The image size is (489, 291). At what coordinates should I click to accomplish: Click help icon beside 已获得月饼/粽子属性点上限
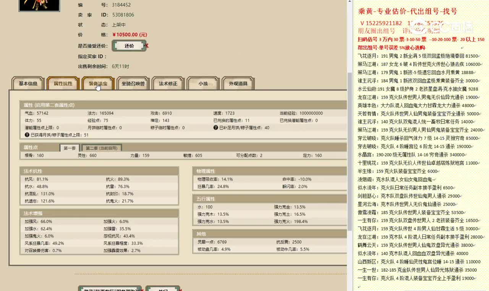pos(27,135)
